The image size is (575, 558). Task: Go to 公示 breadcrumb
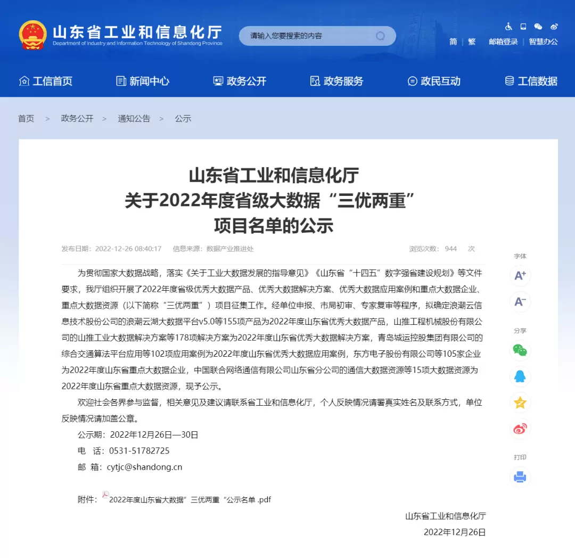(183, 118)
